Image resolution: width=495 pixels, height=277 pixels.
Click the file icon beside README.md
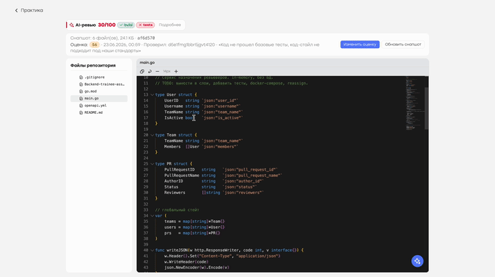(x=81, y=112)
